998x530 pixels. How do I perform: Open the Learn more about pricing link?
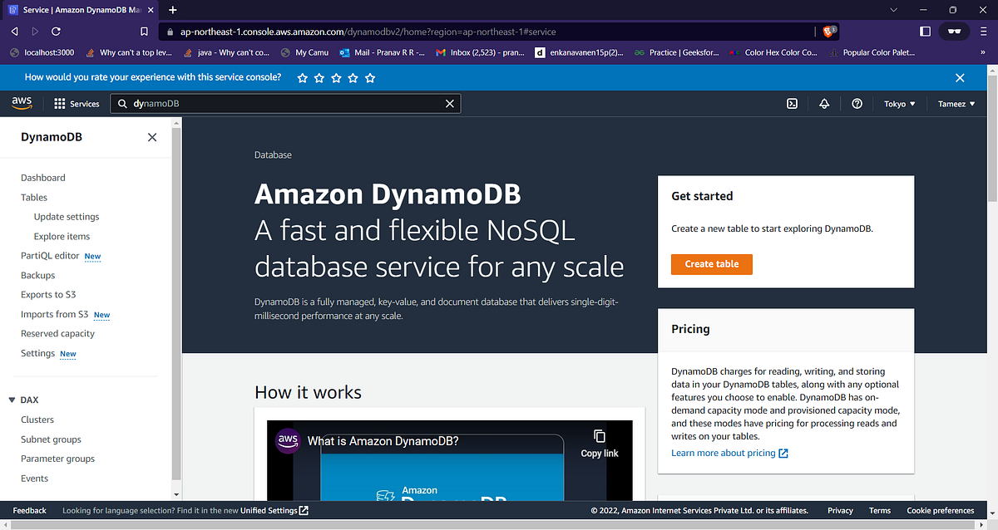pyautogui.click(x=724, y=453)
